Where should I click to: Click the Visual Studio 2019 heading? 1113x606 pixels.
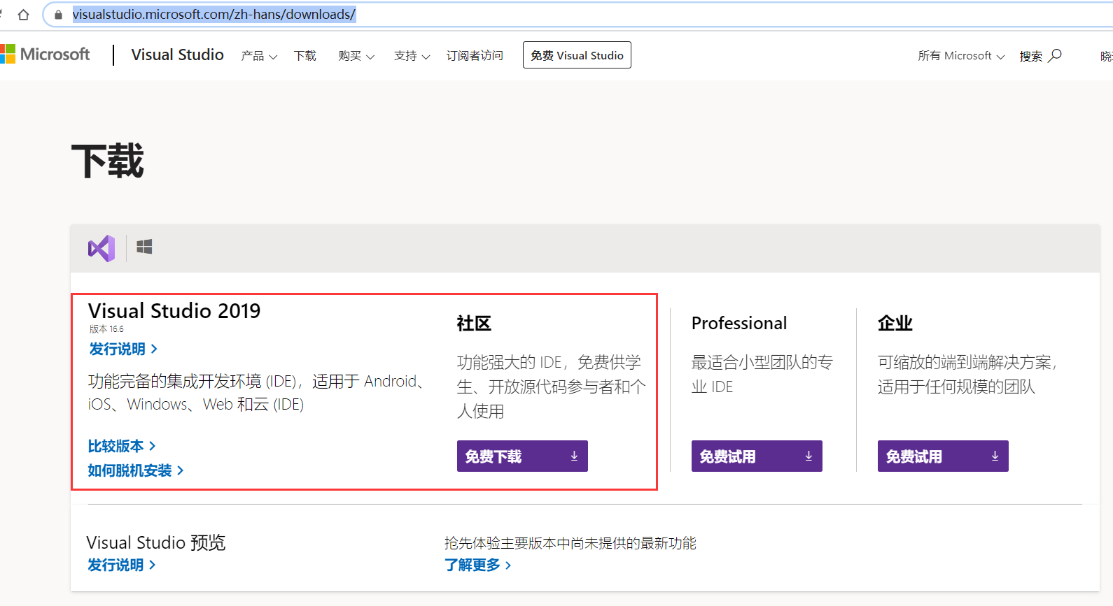coord(174,310)
